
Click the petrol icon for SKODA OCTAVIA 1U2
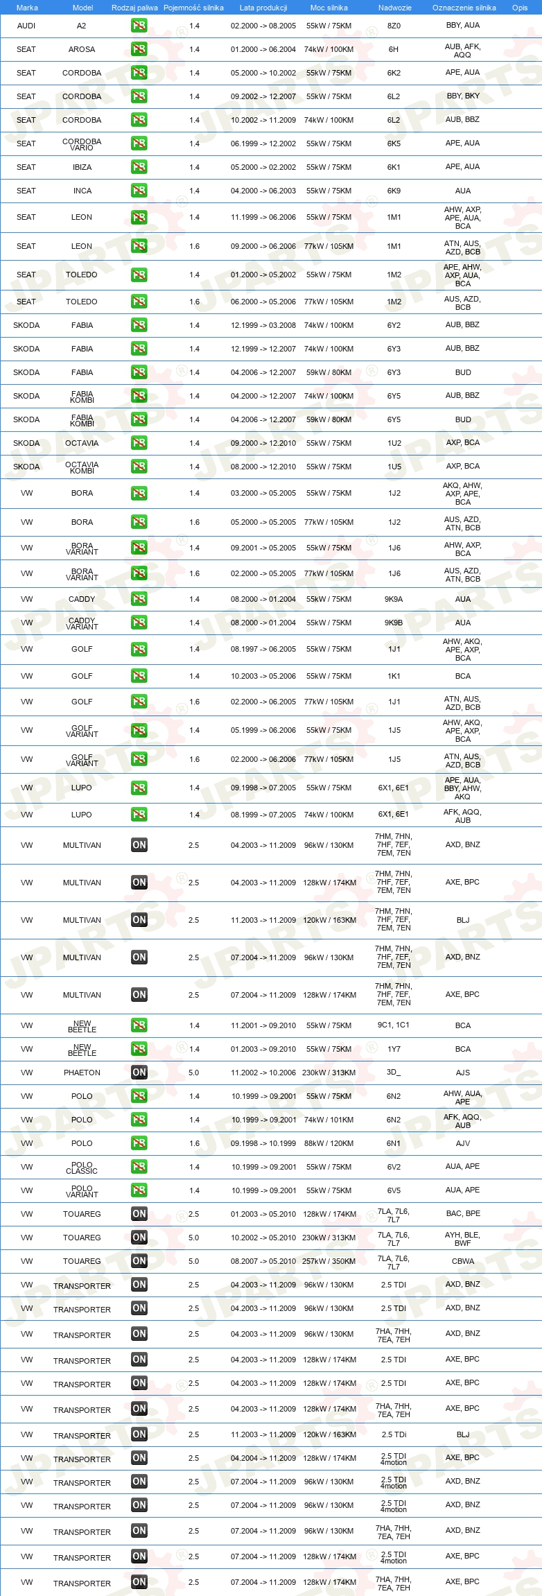coord(139,443)
